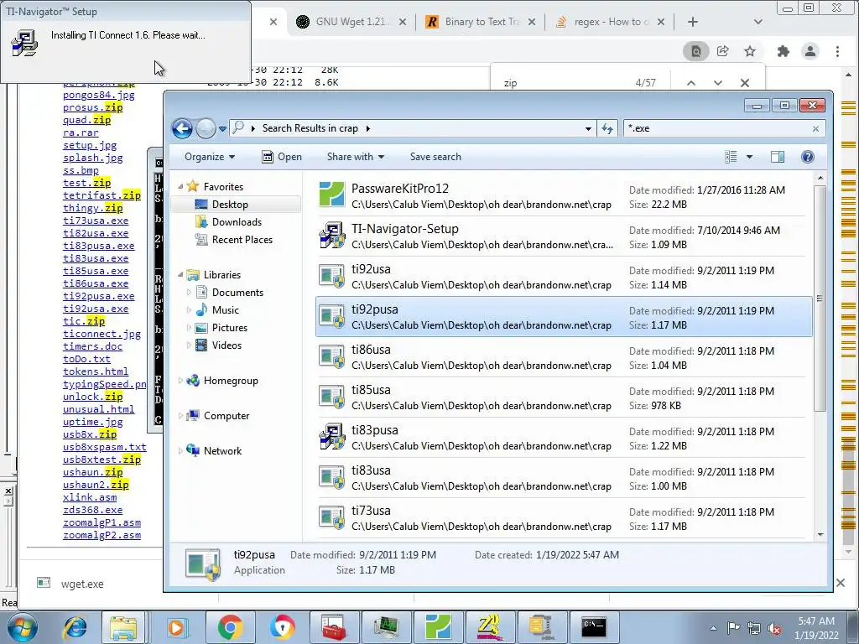
Task: Open the Windows Start menu
Action: [22, 627]
